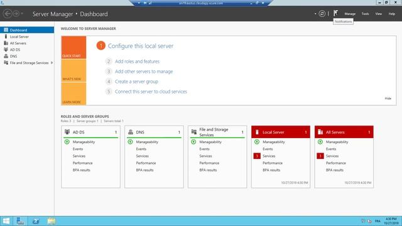Click DNS Manageability green status icon
This screenshot has height=226, width=402.
(x=130, y=142)
